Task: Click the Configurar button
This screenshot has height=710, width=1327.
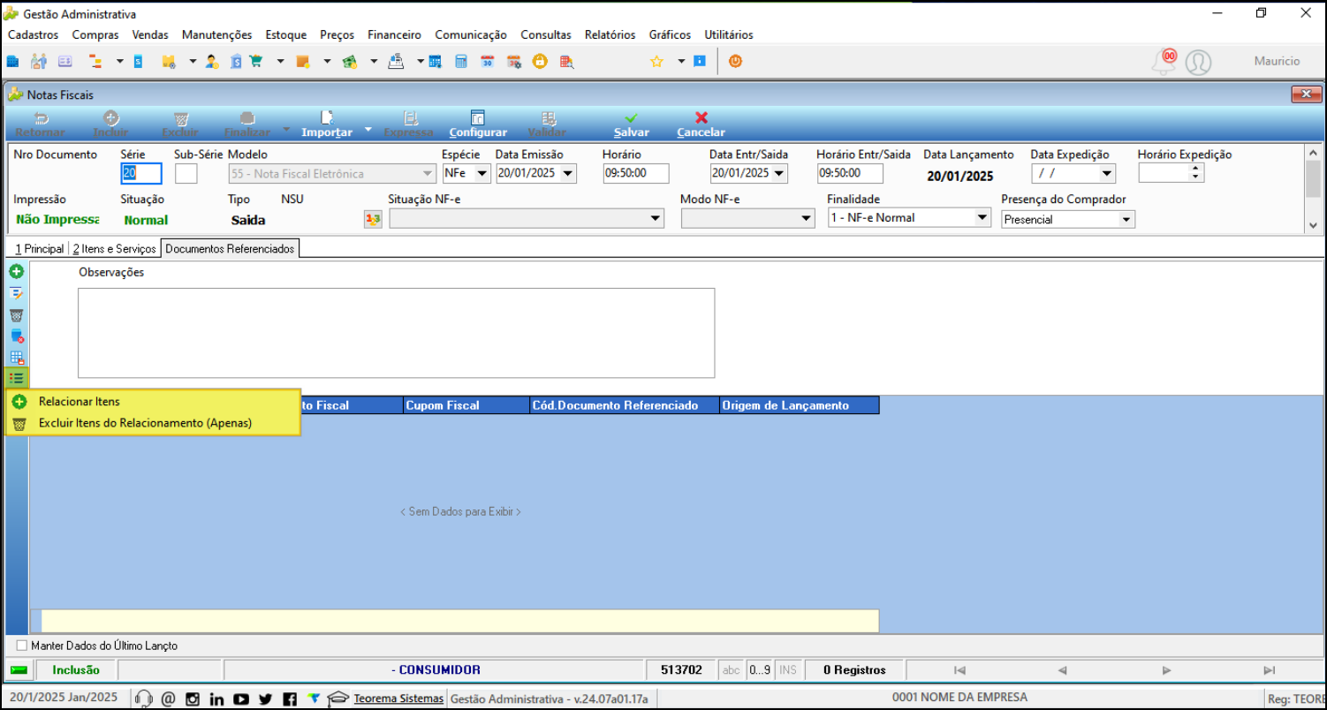Action: [478, 125]
